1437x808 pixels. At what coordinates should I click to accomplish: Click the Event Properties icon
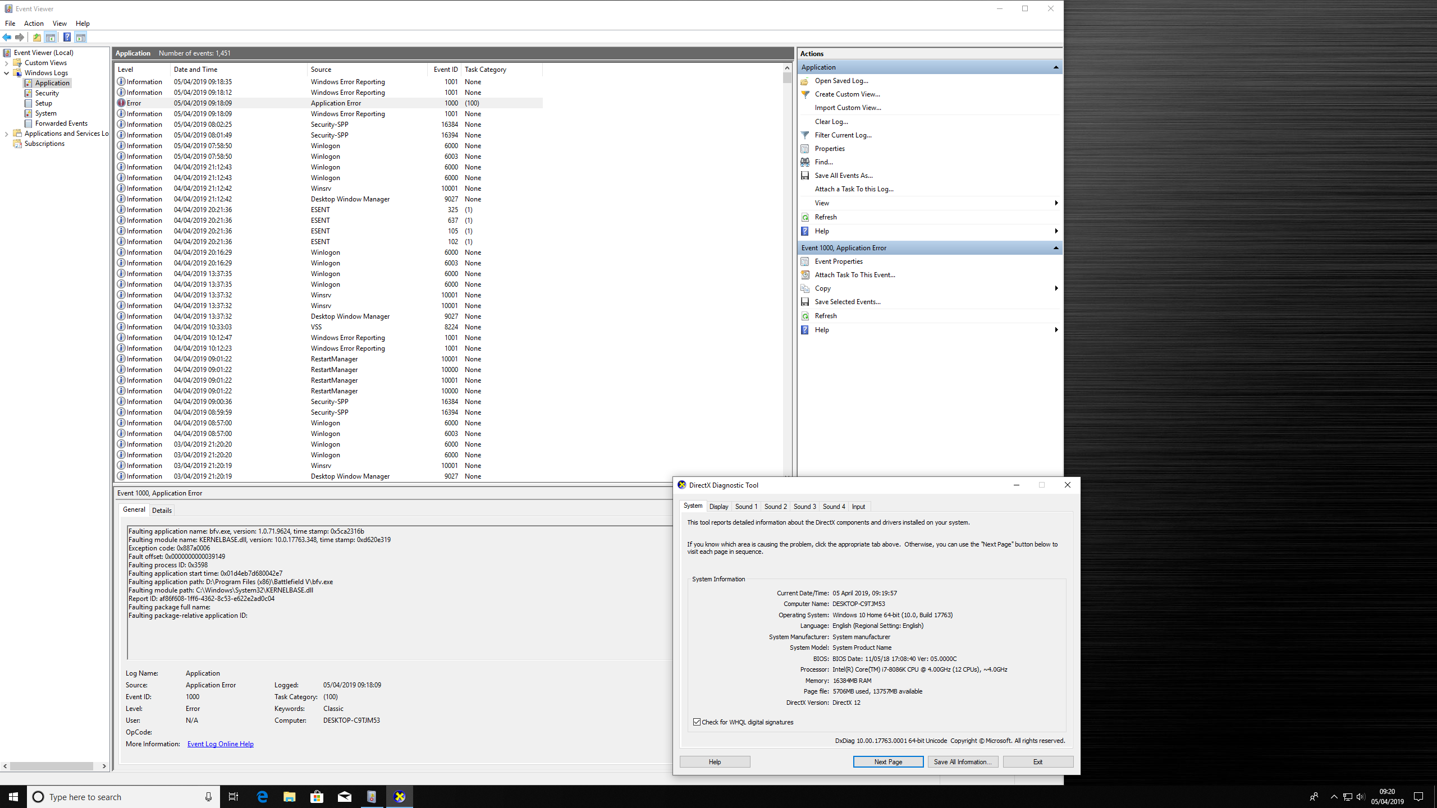click(805, 261)
